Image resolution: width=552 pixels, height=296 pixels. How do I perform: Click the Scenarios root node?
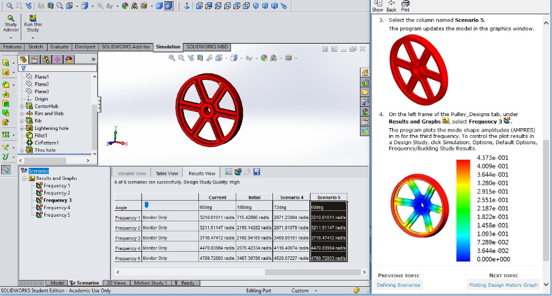tap(39, 171)
